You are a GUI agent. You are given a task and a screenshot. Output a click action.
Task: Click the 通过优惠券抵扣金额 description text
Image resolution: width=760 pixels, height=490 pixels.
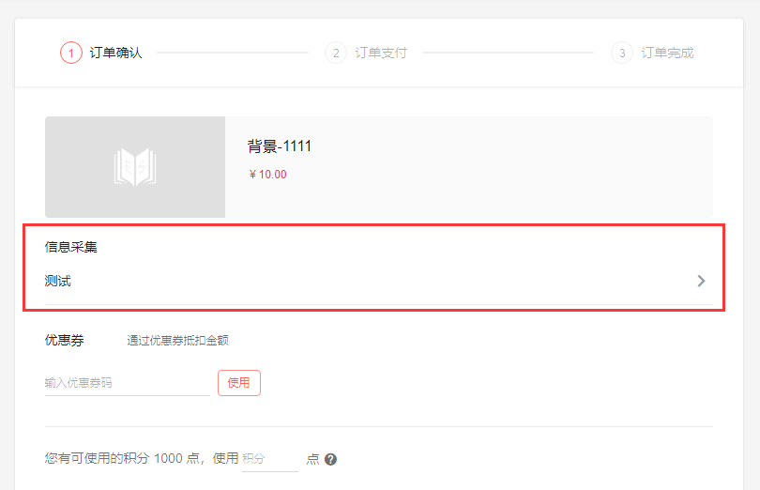[x=177, y=341]
